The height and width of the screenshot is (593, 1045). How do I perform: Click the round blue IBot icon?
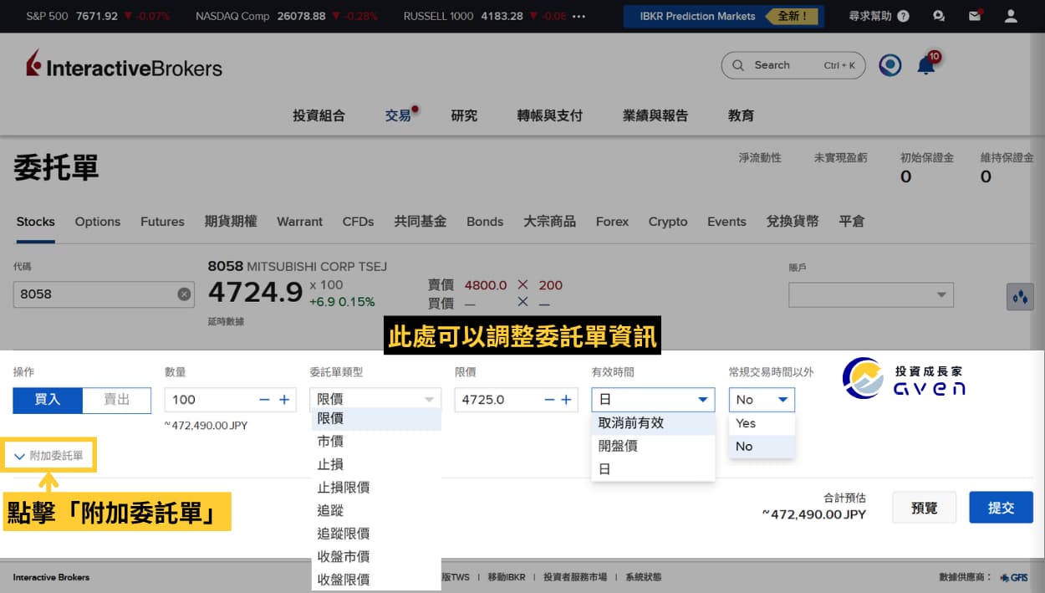click(890, 64)
